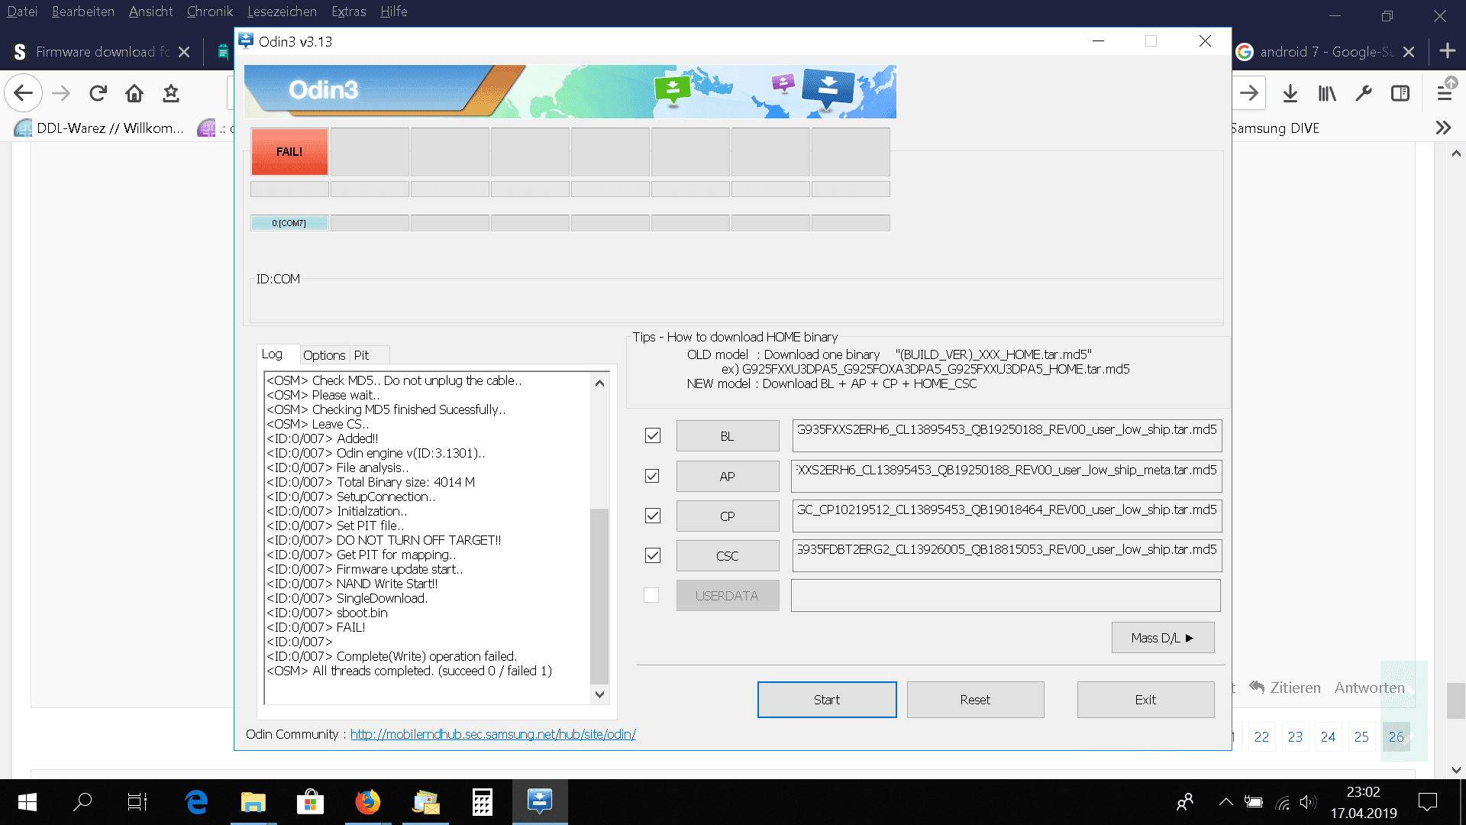Switch to Firefox on the taskbar
This screenshot has height=825, width=1466.
pyautogui.click(x=367, y=802)
